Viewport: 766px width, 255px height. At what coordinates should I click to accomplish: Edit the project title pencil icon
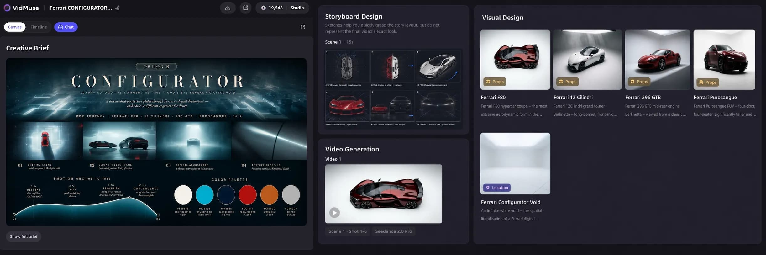[117, 8]
